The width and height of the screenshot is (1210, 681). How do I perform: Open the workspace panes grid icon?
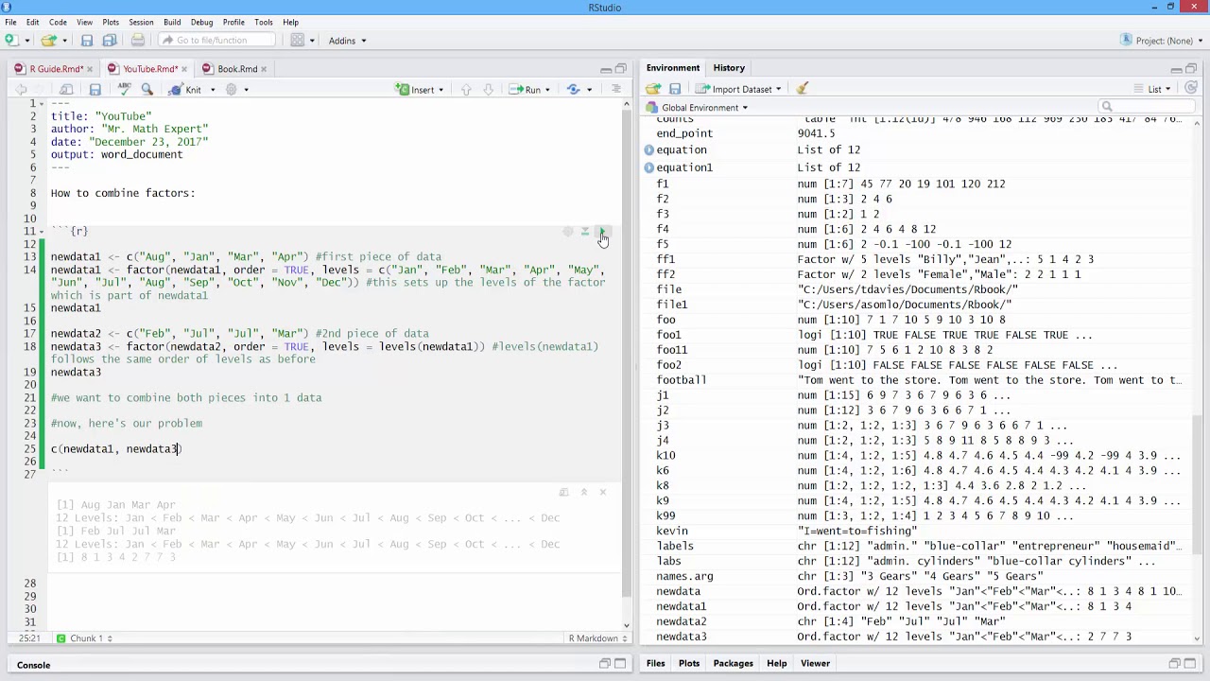tap(297, 41)
